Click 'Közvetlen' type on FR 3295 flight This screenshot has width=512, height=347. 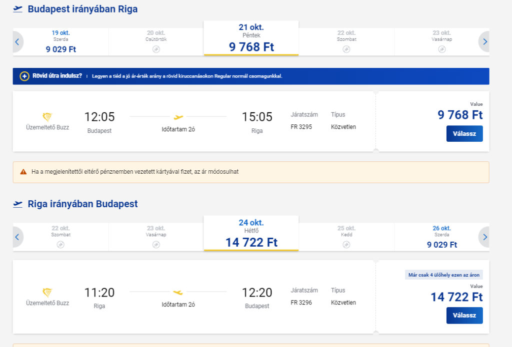tap(343, 127)
